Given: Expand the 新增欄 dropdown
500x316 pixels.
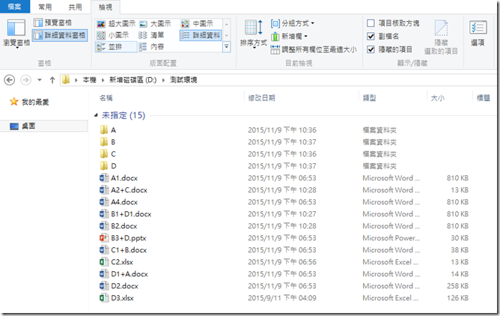Looking at the screenshot, I should [x=294, y=36].
